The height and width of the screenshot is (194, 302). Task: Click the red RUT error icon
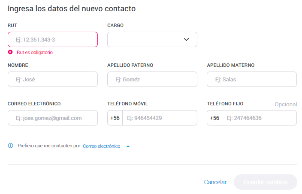[x=10, y=52]
